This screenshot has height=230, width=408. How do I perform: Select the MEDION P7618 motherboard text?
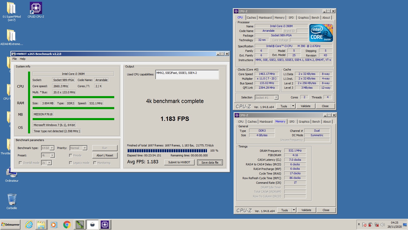pyautogui.click(x=43, y=114)
